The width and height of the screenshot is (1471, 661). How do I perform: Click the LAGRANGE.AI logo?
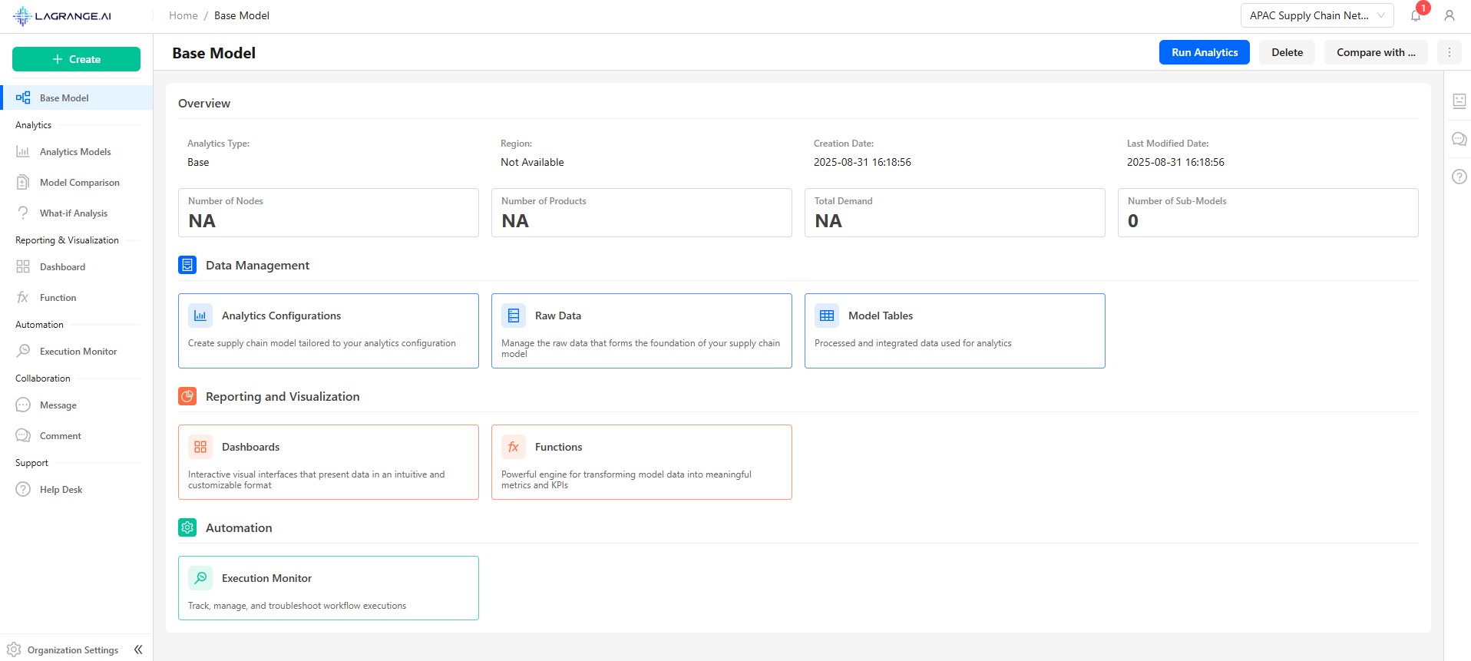pyautogui.click(x=63, y=16)
